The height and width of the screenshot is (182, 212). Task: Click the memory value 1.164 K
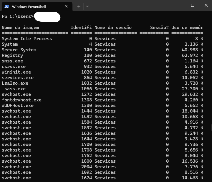coord(194,61)
